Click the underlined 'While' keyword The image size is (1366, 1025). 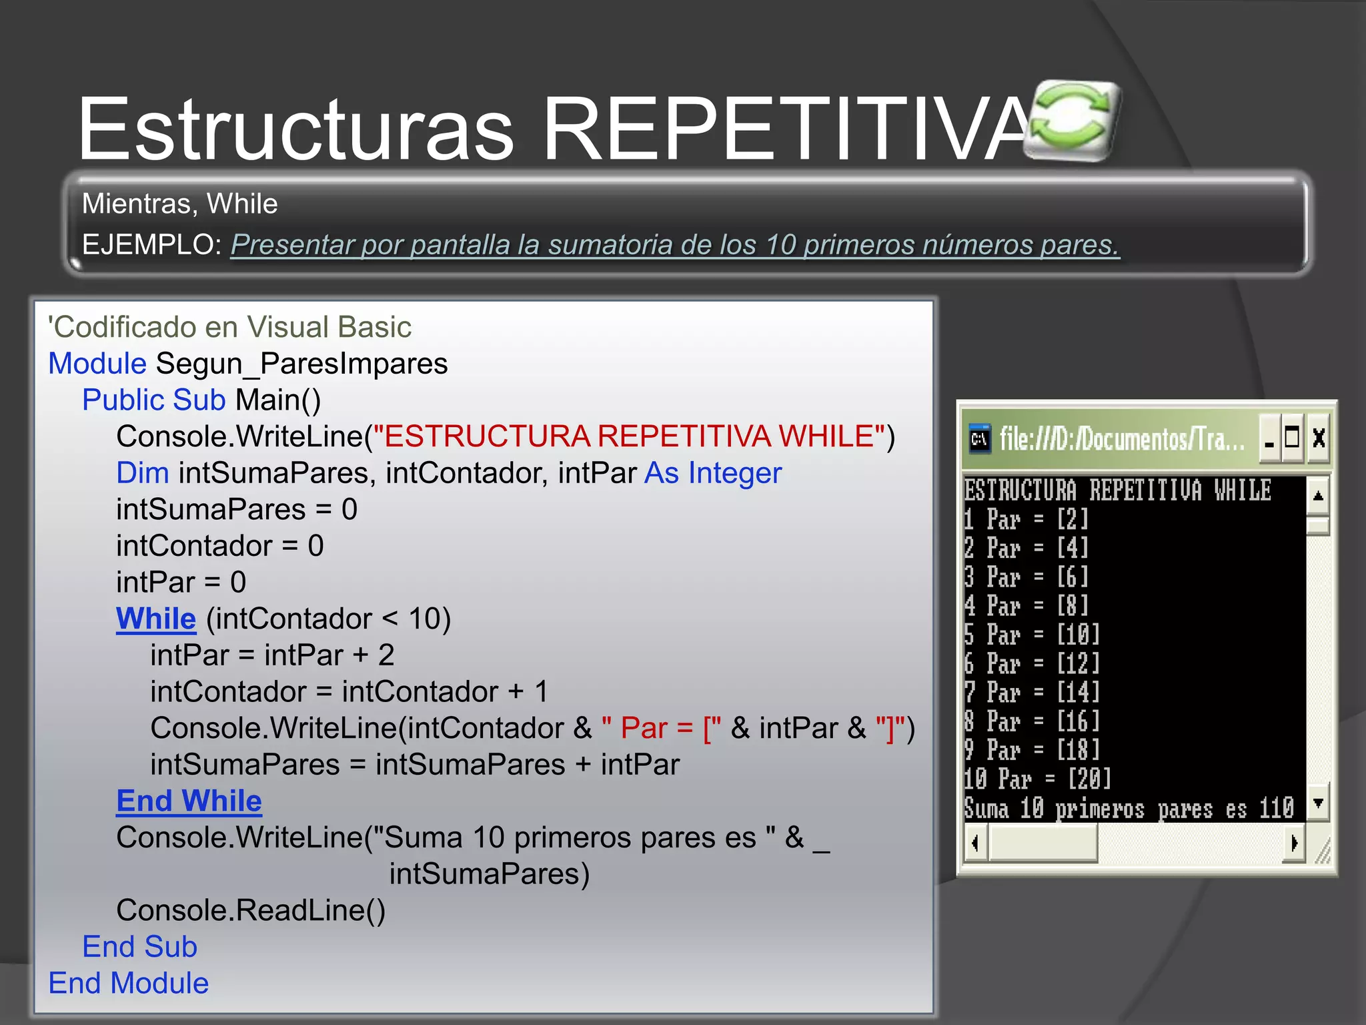(x=156, y=619)
